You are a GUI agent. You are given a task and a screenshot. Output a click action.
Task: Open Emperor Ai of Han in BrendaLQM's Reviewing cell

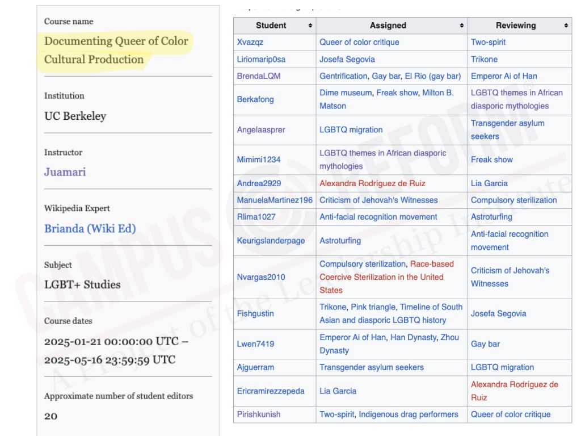point(504,76)
